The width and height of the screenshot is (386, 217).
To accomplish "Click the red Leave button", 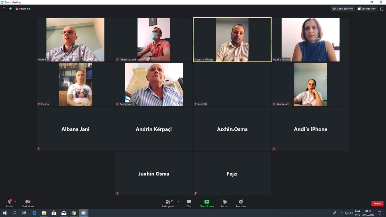I will 377,203.
